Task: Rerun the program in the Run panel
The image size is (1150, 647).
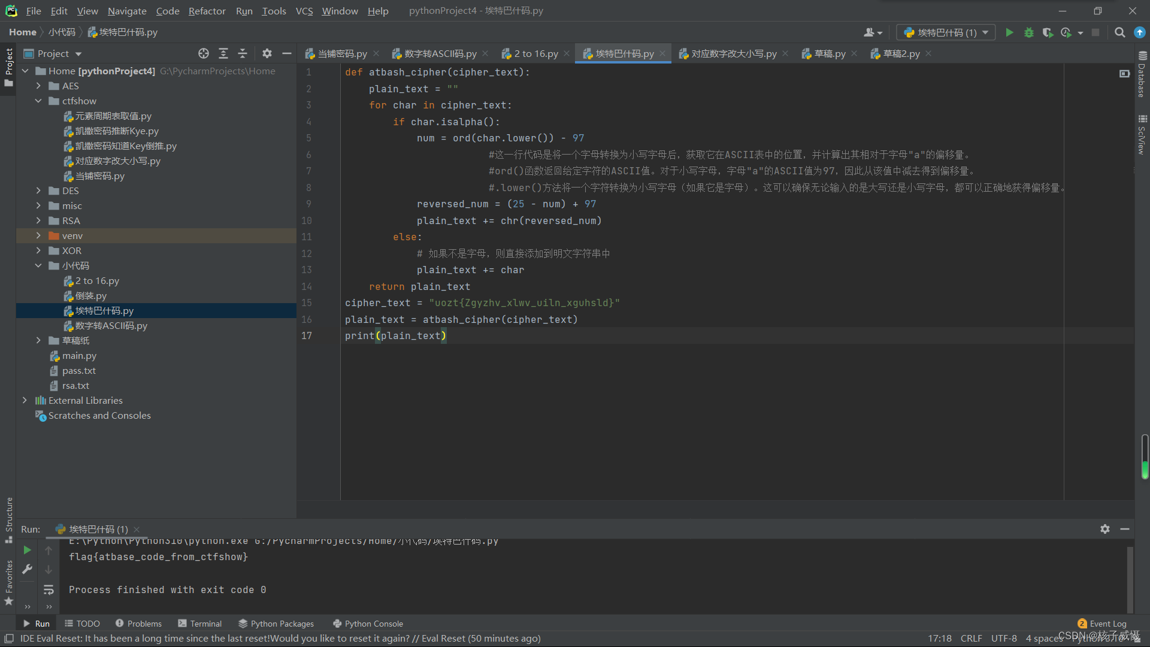Action: pos(27,550)
